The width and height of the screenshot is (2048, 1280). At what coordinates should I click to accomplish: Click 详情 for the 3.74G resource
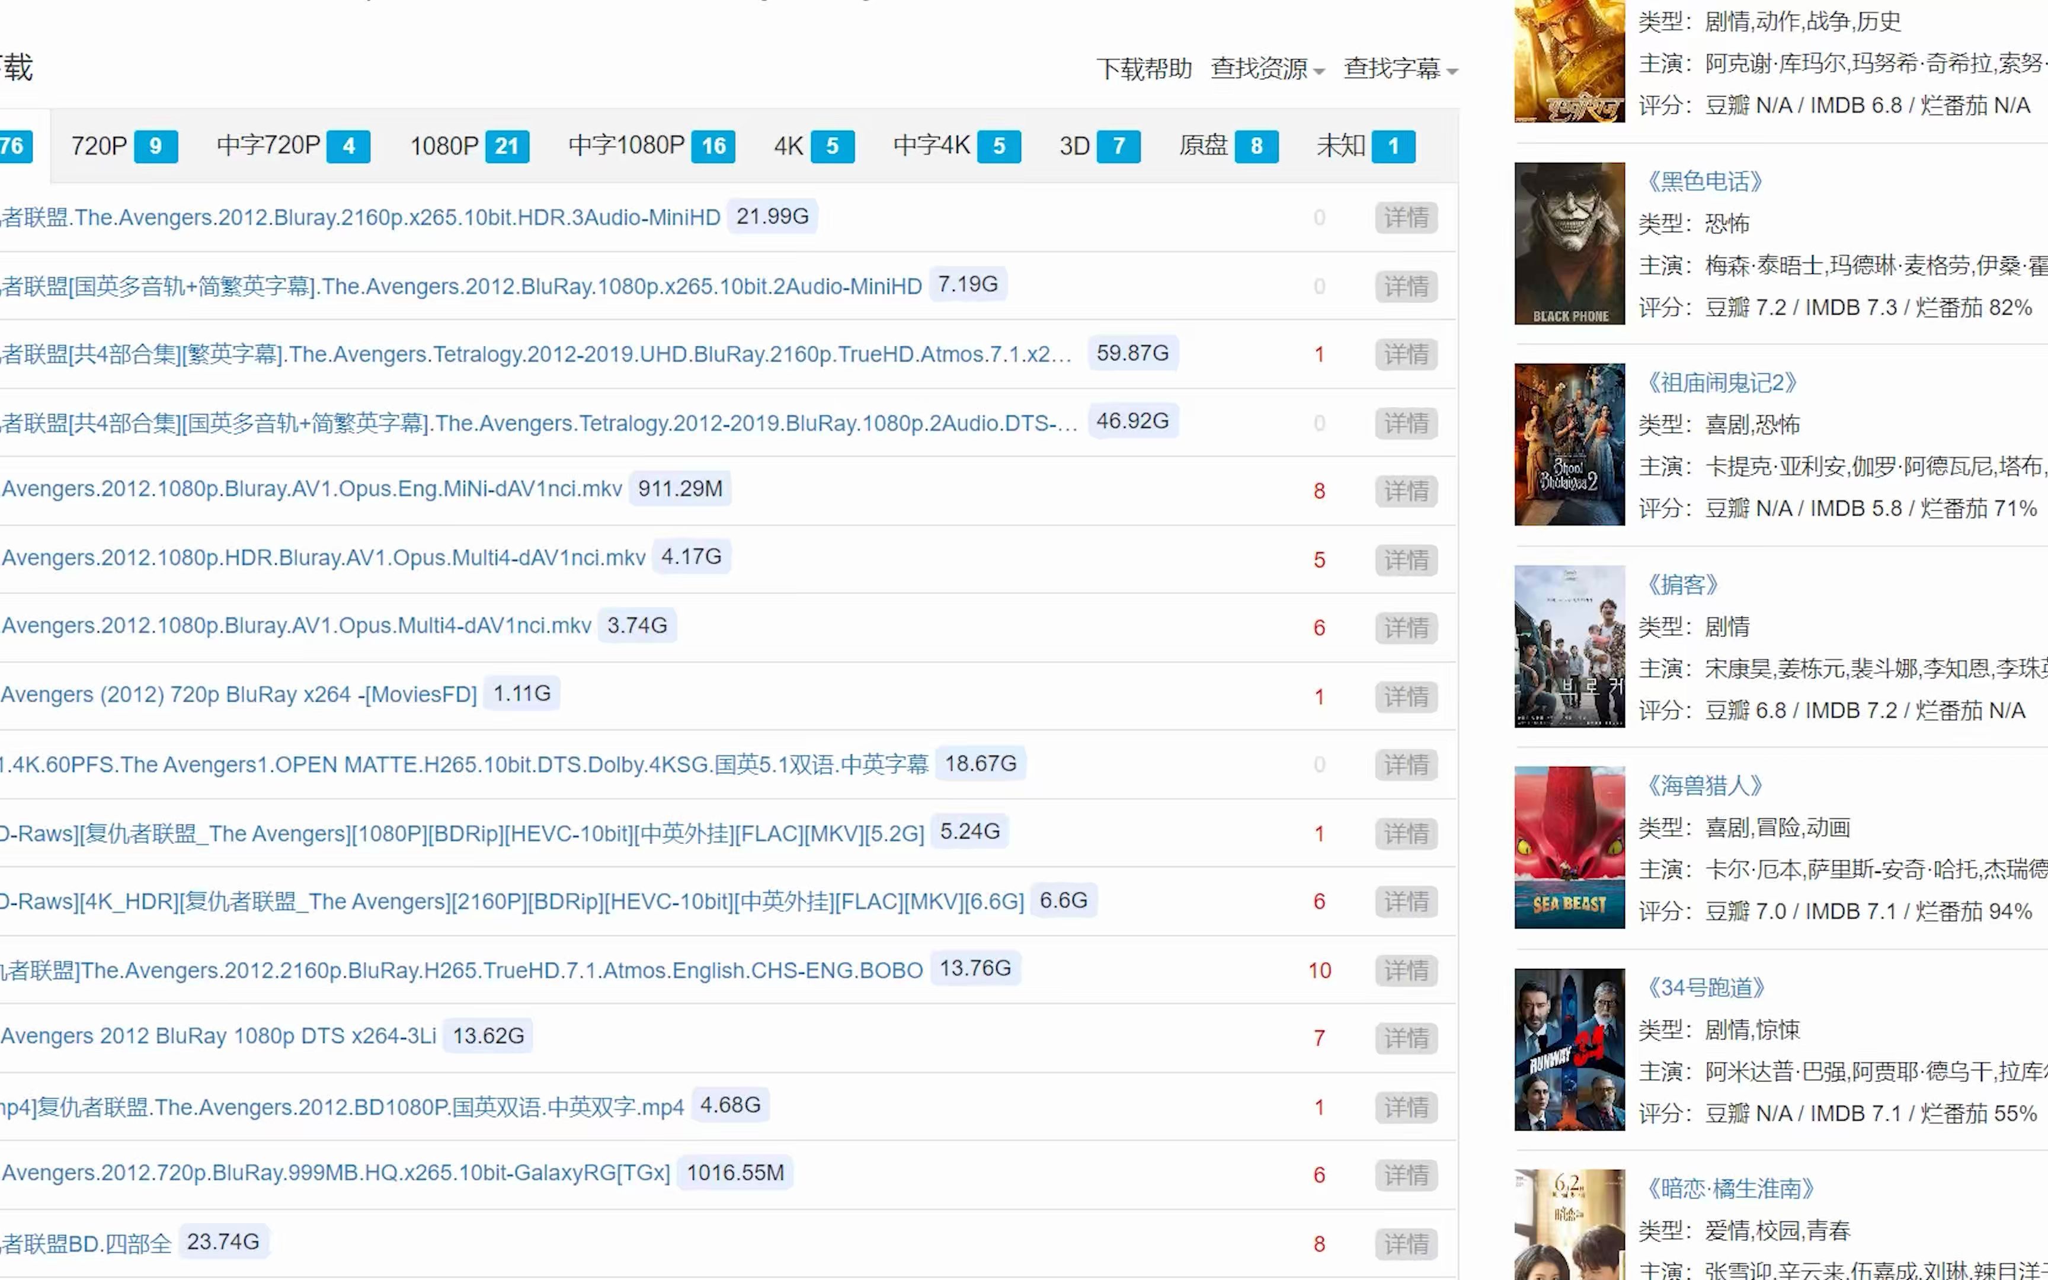coord(1406,628)
